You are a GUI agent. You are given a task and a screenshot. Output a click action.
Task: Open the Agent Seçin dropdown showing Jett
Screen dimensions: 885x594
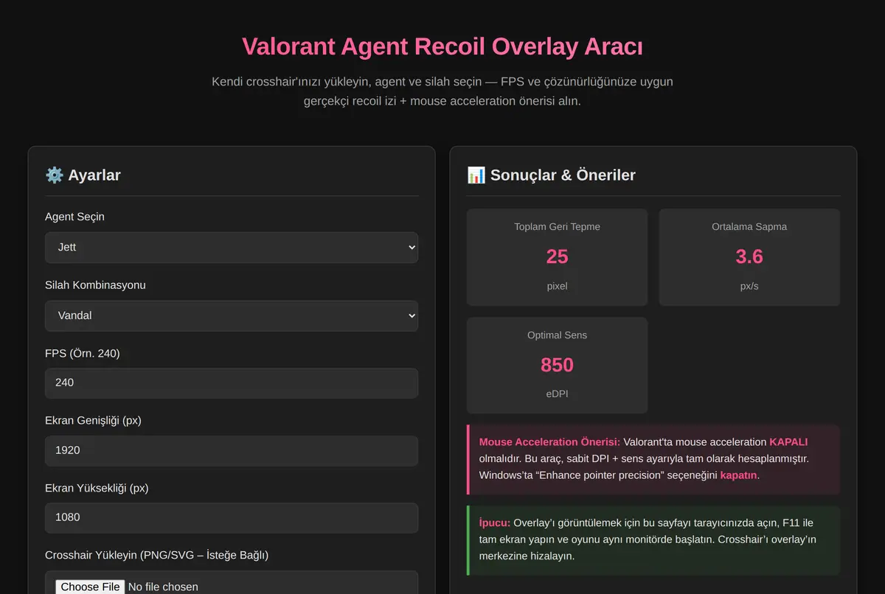232,248
